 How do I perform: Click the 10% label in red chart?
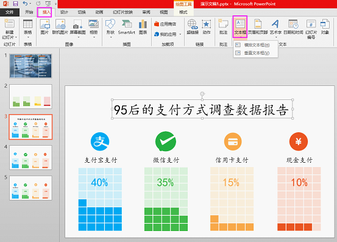[x=299, y=182]
